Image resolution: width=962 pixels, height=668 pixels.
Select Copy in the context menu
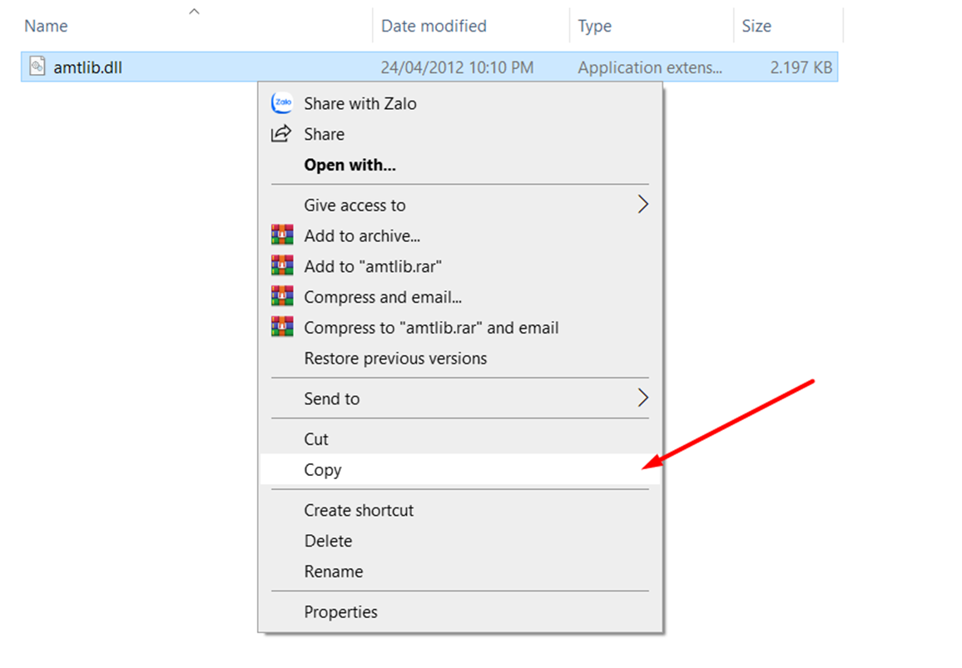(460, 470)
